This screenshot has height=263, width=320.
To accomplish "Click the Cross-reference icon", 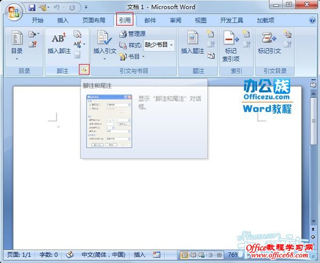I will [x=211, y=55].
